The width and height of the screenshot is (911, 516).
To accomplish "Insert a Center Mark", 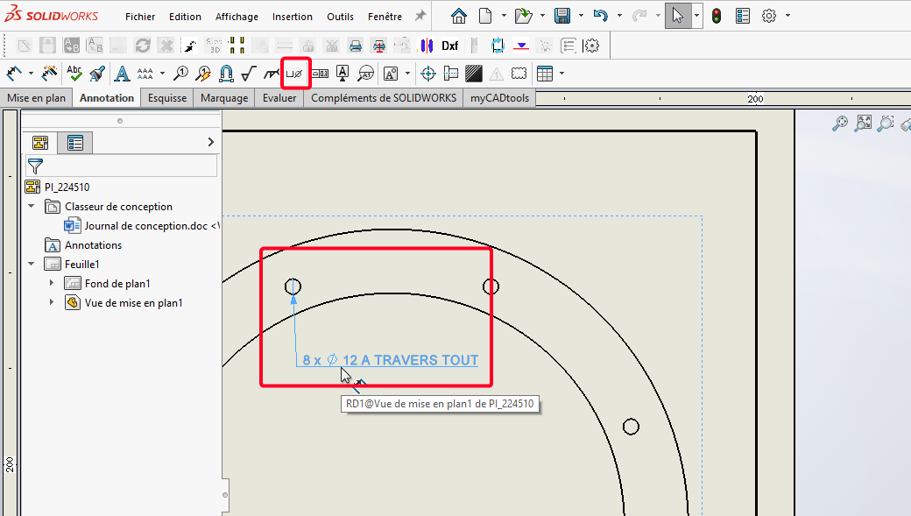I will tap(428, 74).
